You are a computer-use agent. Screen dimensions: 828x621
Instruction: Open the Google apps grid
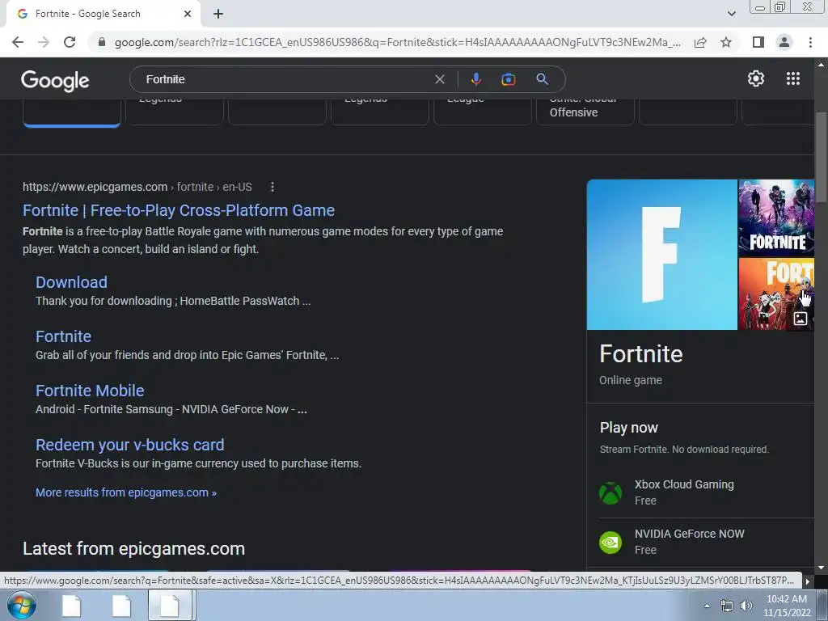[x=793, y=78]
